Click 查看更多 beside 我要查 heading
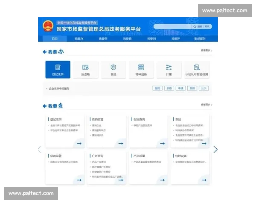Screen dimensions: 256x204 207,105
